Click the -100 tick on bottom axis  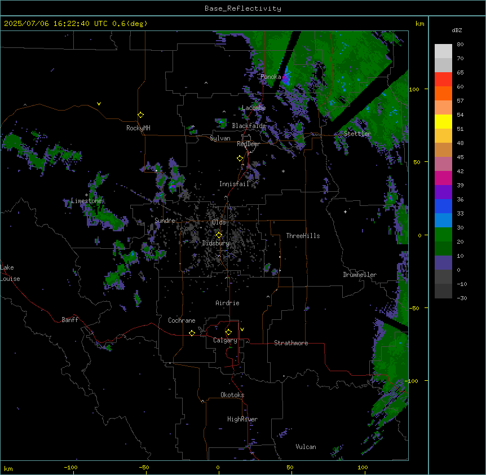71,467
